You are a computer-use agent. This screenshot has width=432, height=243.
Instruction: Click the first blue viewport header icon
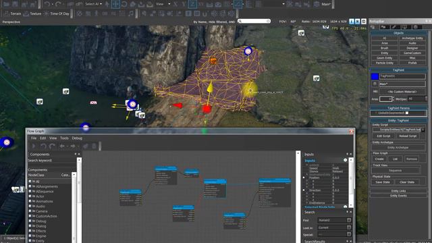(352, 21)
